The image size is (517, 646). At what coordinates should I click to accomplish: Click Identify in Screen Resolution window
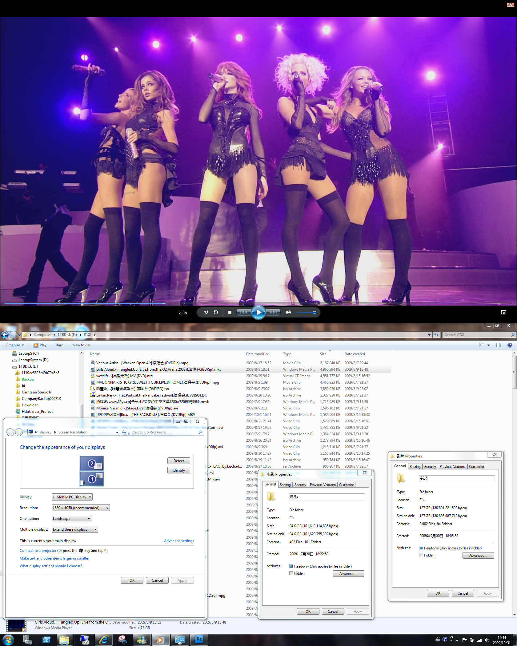tap(179, 470)
